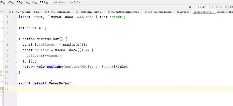Screen dimensions: 233x106
Task: Click the Run (play) icon in toolbar
Action: pyautogui.click(x=213, y=7)
